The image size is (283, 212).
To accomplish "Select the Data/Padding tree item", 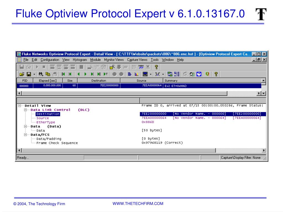I will tap(49, 139).
